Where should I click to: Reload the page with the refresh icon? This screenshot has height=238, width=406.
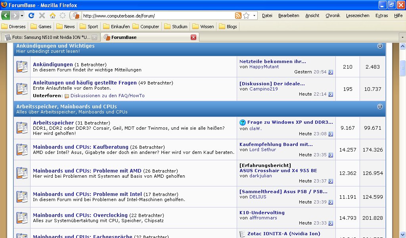31,15
